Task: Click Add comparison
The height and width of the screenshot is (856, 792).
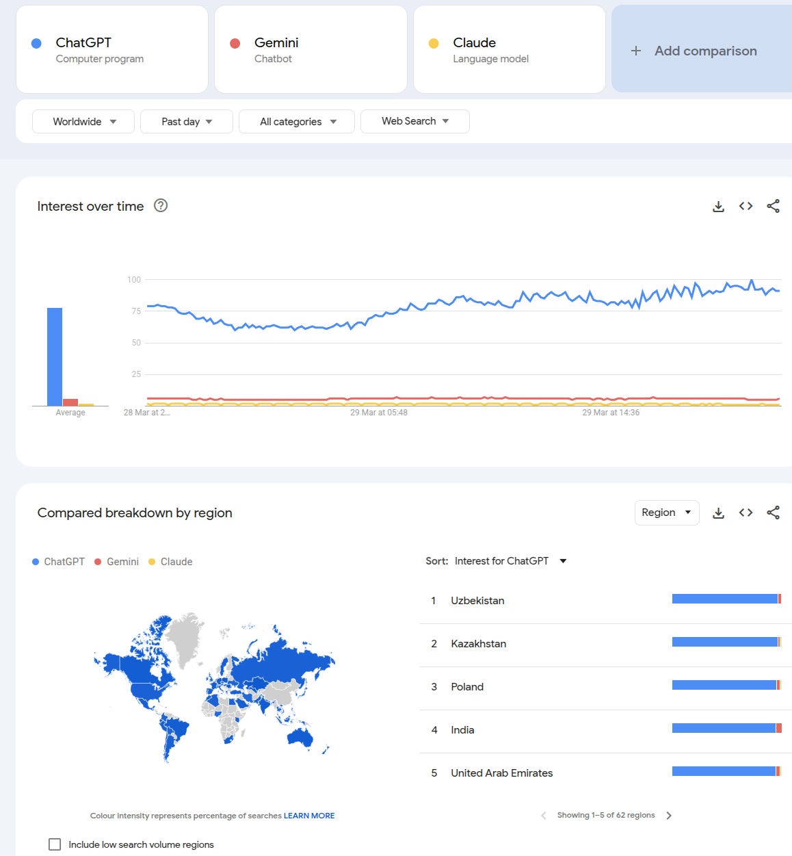Action: [x=704, y=51]
